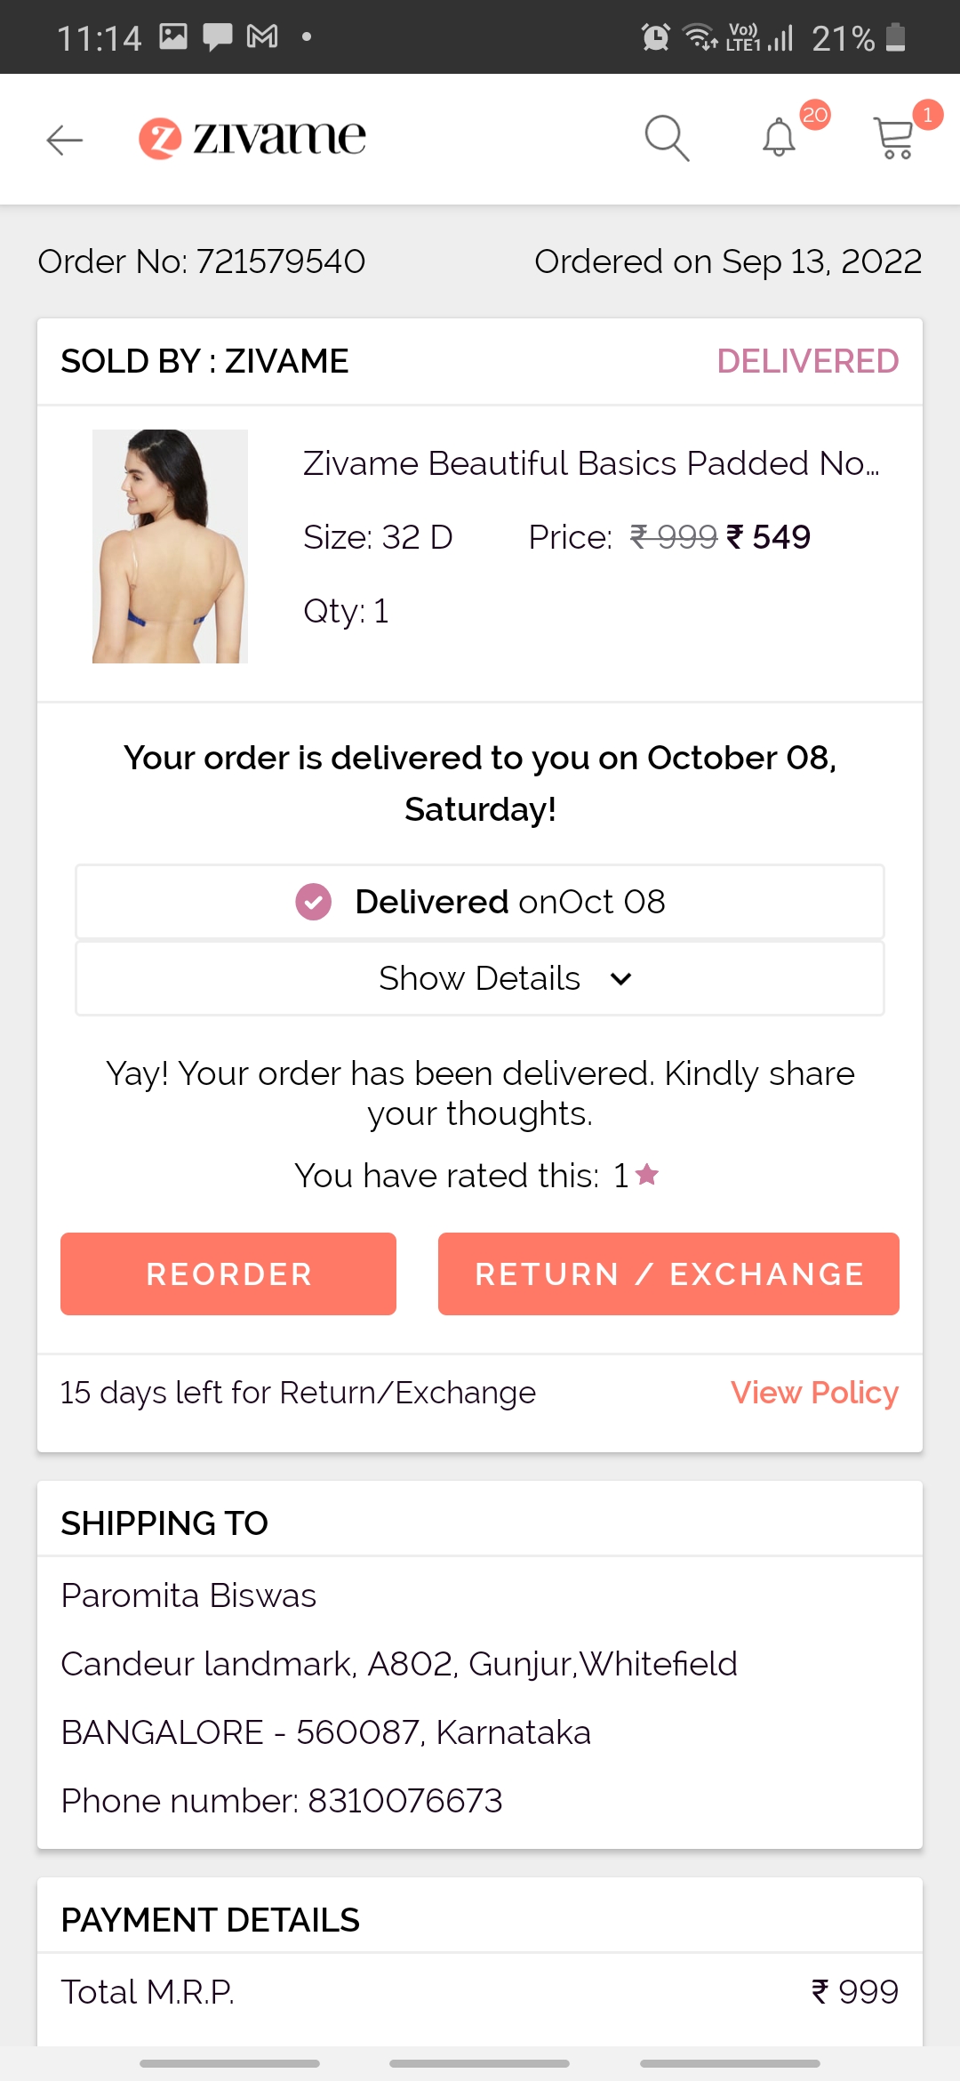Tap the alarm icon in status bar
The height and width of the screenshot is (2081, 960).
click(x=655, y=37)
